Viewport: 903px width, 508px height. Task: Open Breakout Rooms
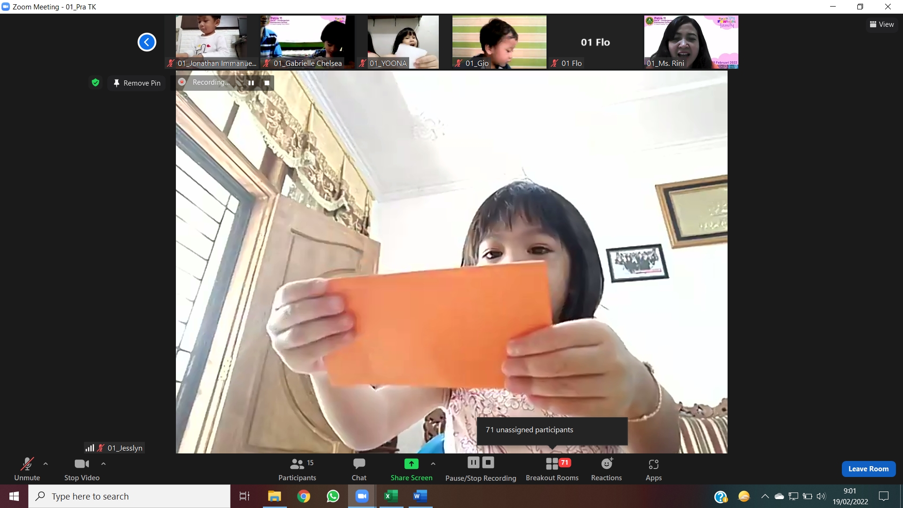pyautogui.click(x=552, y=469)
